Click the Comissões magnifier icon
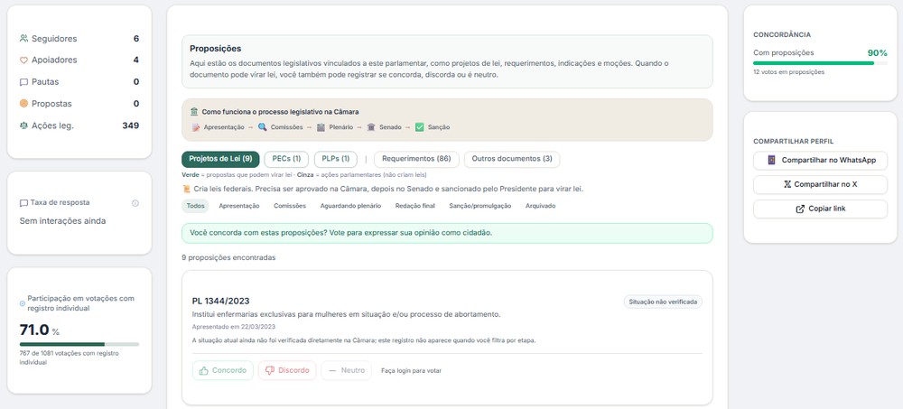Image resolution: width=903 pixels, height=409 pixels. pos(262,126)
